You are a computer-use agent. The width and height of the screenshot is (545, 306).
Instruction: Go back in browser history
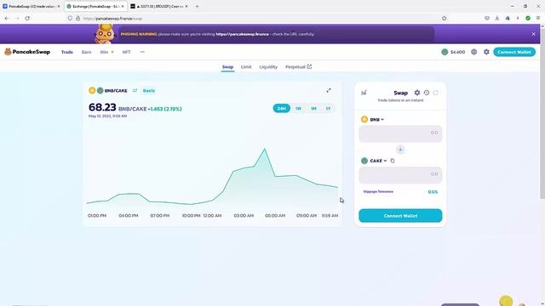[x=7, y=18]
